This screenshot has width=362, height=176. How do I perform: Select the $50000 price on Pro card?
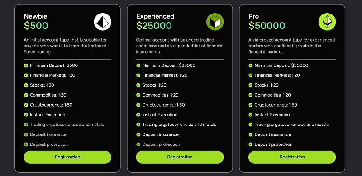[x=267, y=26]
